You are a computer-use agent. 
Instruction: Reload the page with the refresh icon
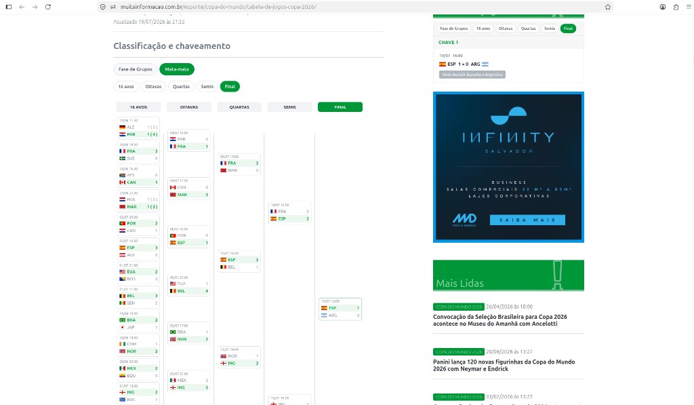tap(48, 7)
